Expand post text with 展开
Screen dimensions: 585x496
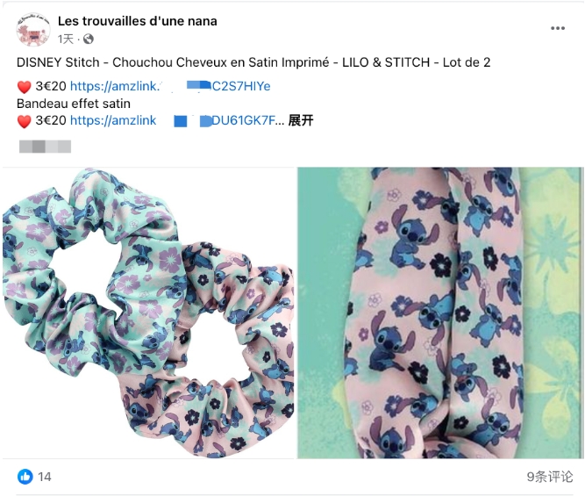pos(301,120)
